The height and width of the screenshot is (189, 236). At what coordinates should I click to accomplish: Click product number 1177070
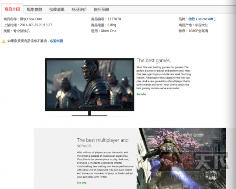coord(114,19)
